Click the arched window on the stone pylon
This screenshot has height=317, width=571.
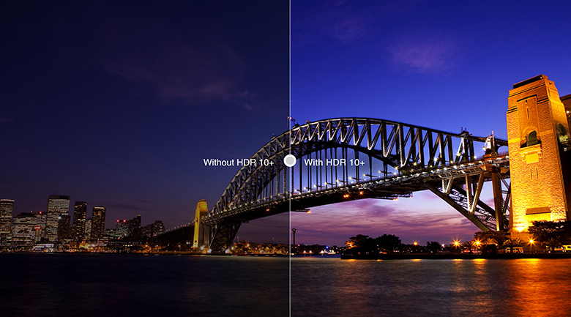click(532, 138)
